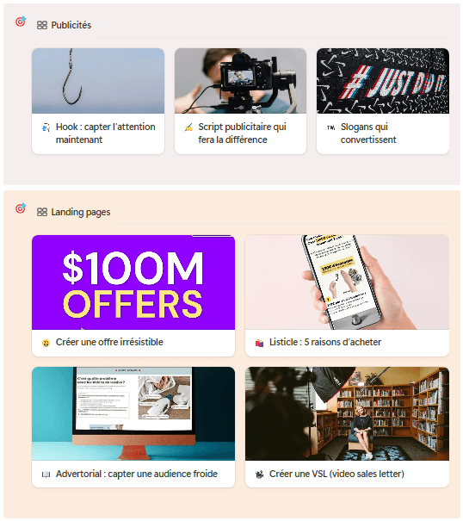Click the gallery view icon next to Landing pages

[42, 212]
